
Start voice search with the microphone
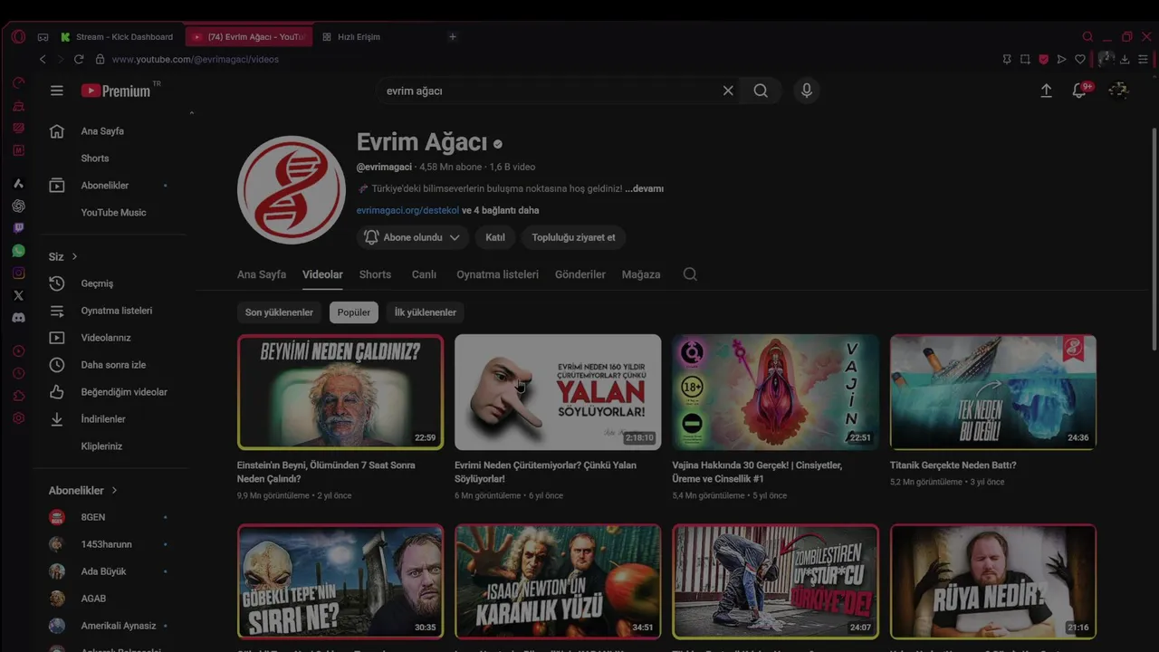[x=806, y=91]
